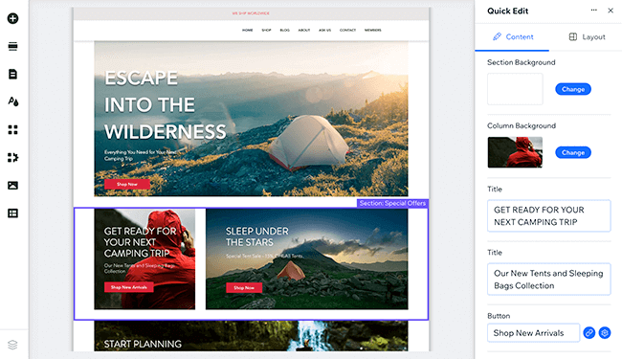Image resolution: width=622 pixels, height=359 pixels.
Task: Select the Section: Special Offers label
Action: coord(392,203)
